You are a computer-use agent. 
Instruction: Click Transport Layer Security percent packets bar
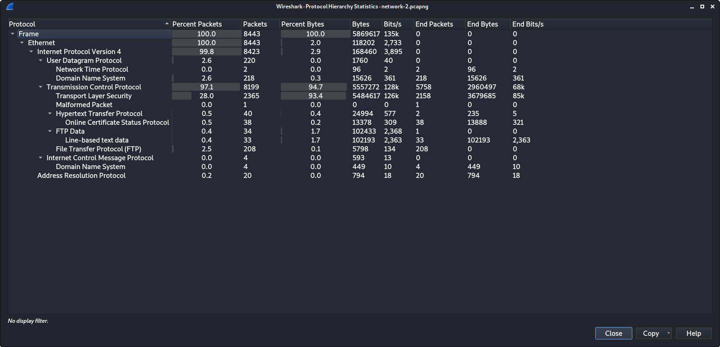[206, 96]
